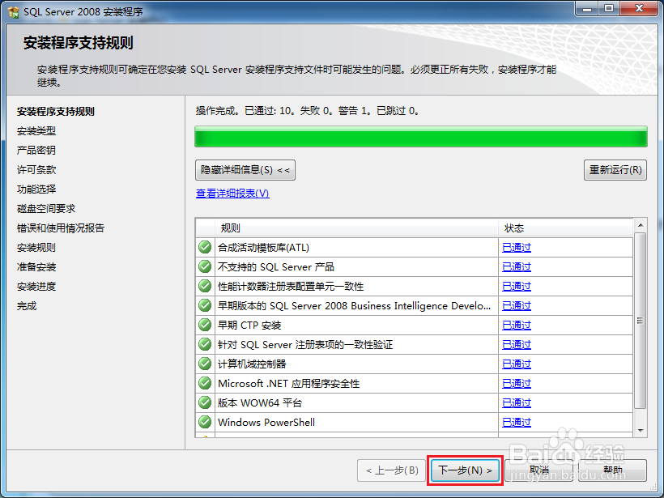The width and height of the screenshot is (664, 498).
Task: Click the 重新运行 button
Action: tap(613, 170)
